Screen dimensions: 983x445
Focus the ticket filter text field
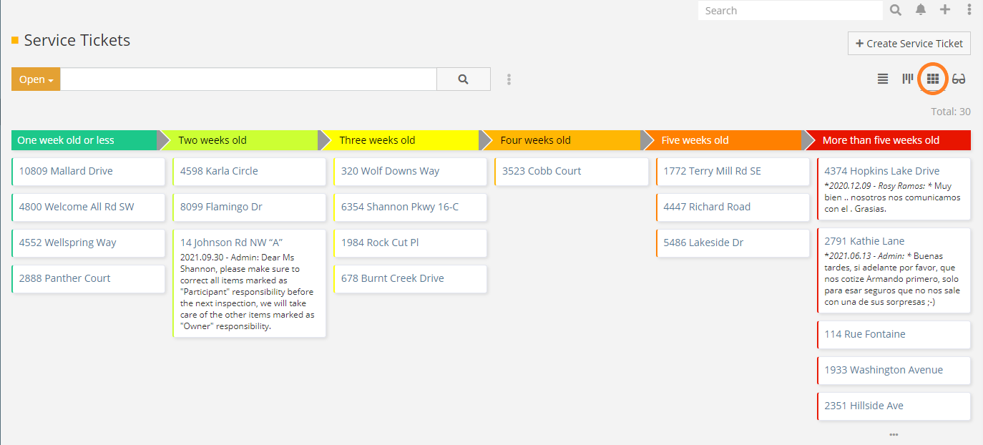(x=248, y=79)
